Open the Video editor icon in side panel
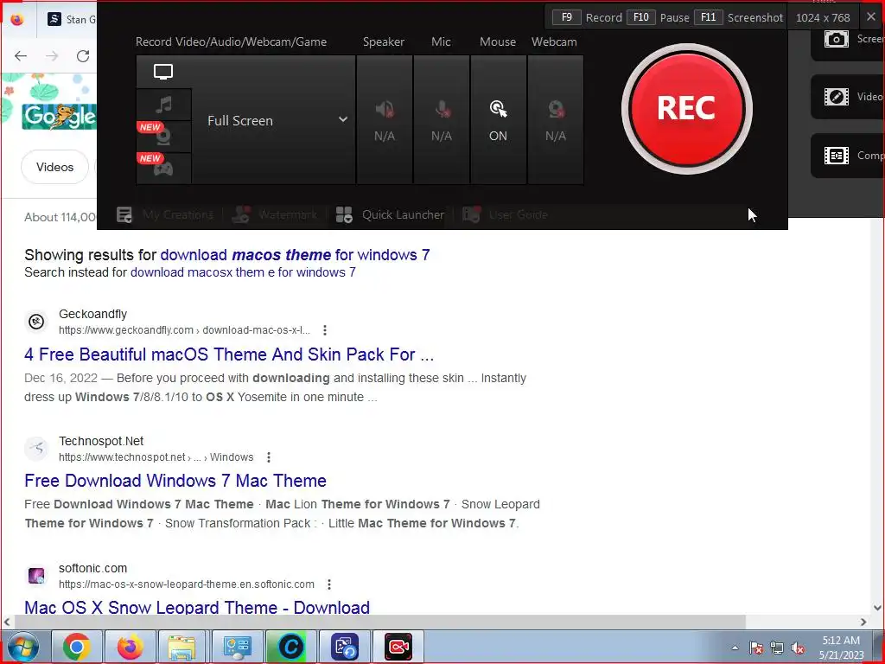Screen dimensions: 885x664 (836, 97)
